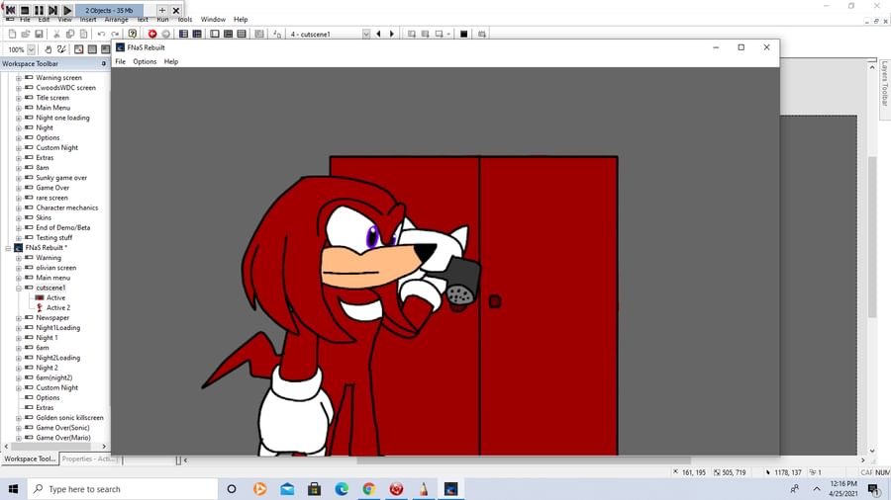
Task: Expand debugger with the plus button
Action: [x=162, y=10]
